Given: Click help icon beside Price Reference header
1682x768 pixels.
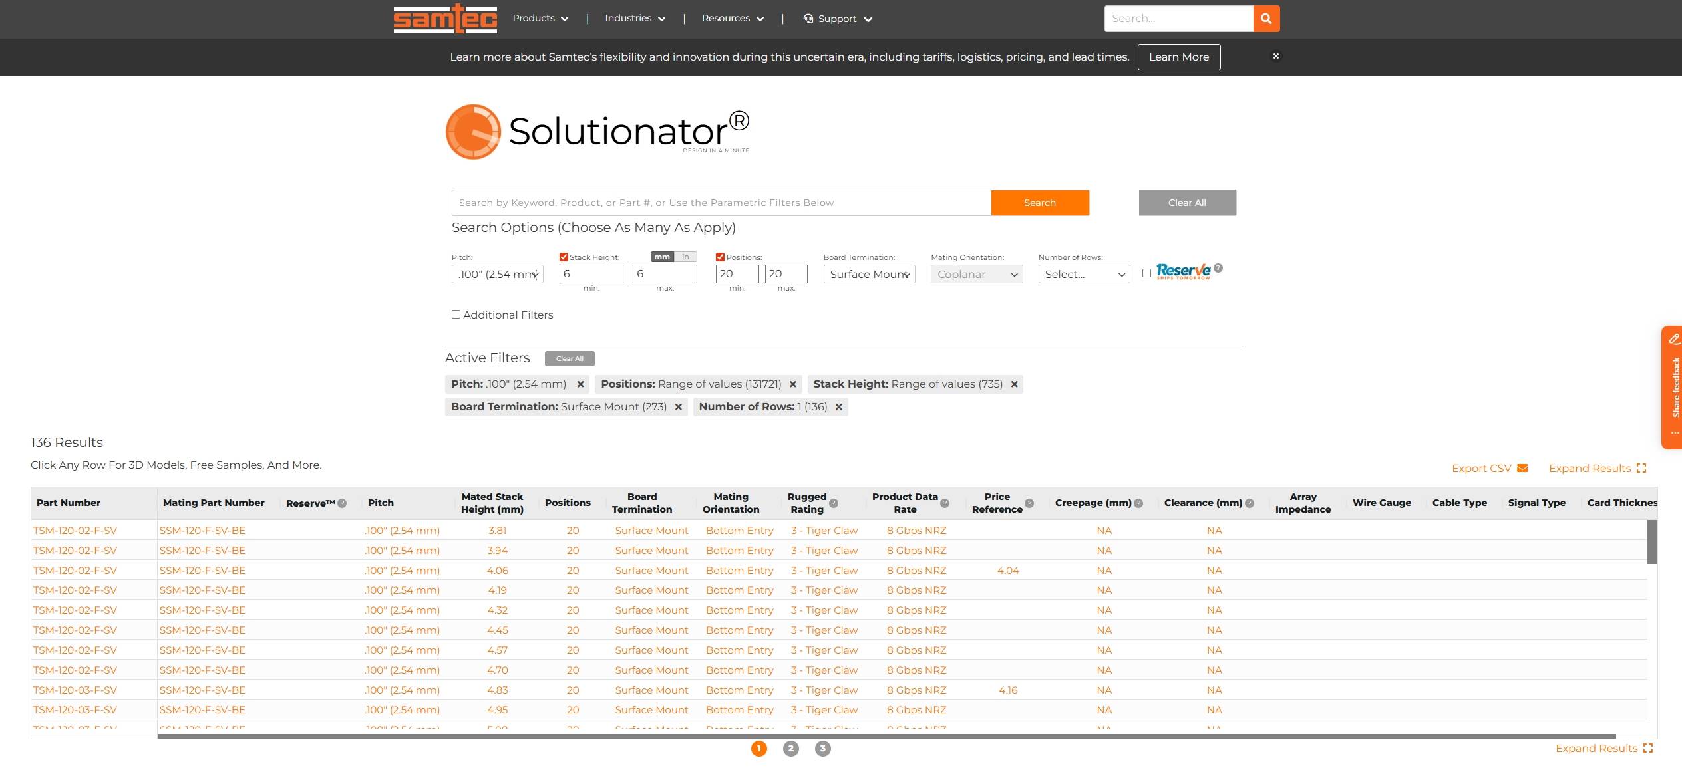Looking at the screenshot, I should point(1029,503).
